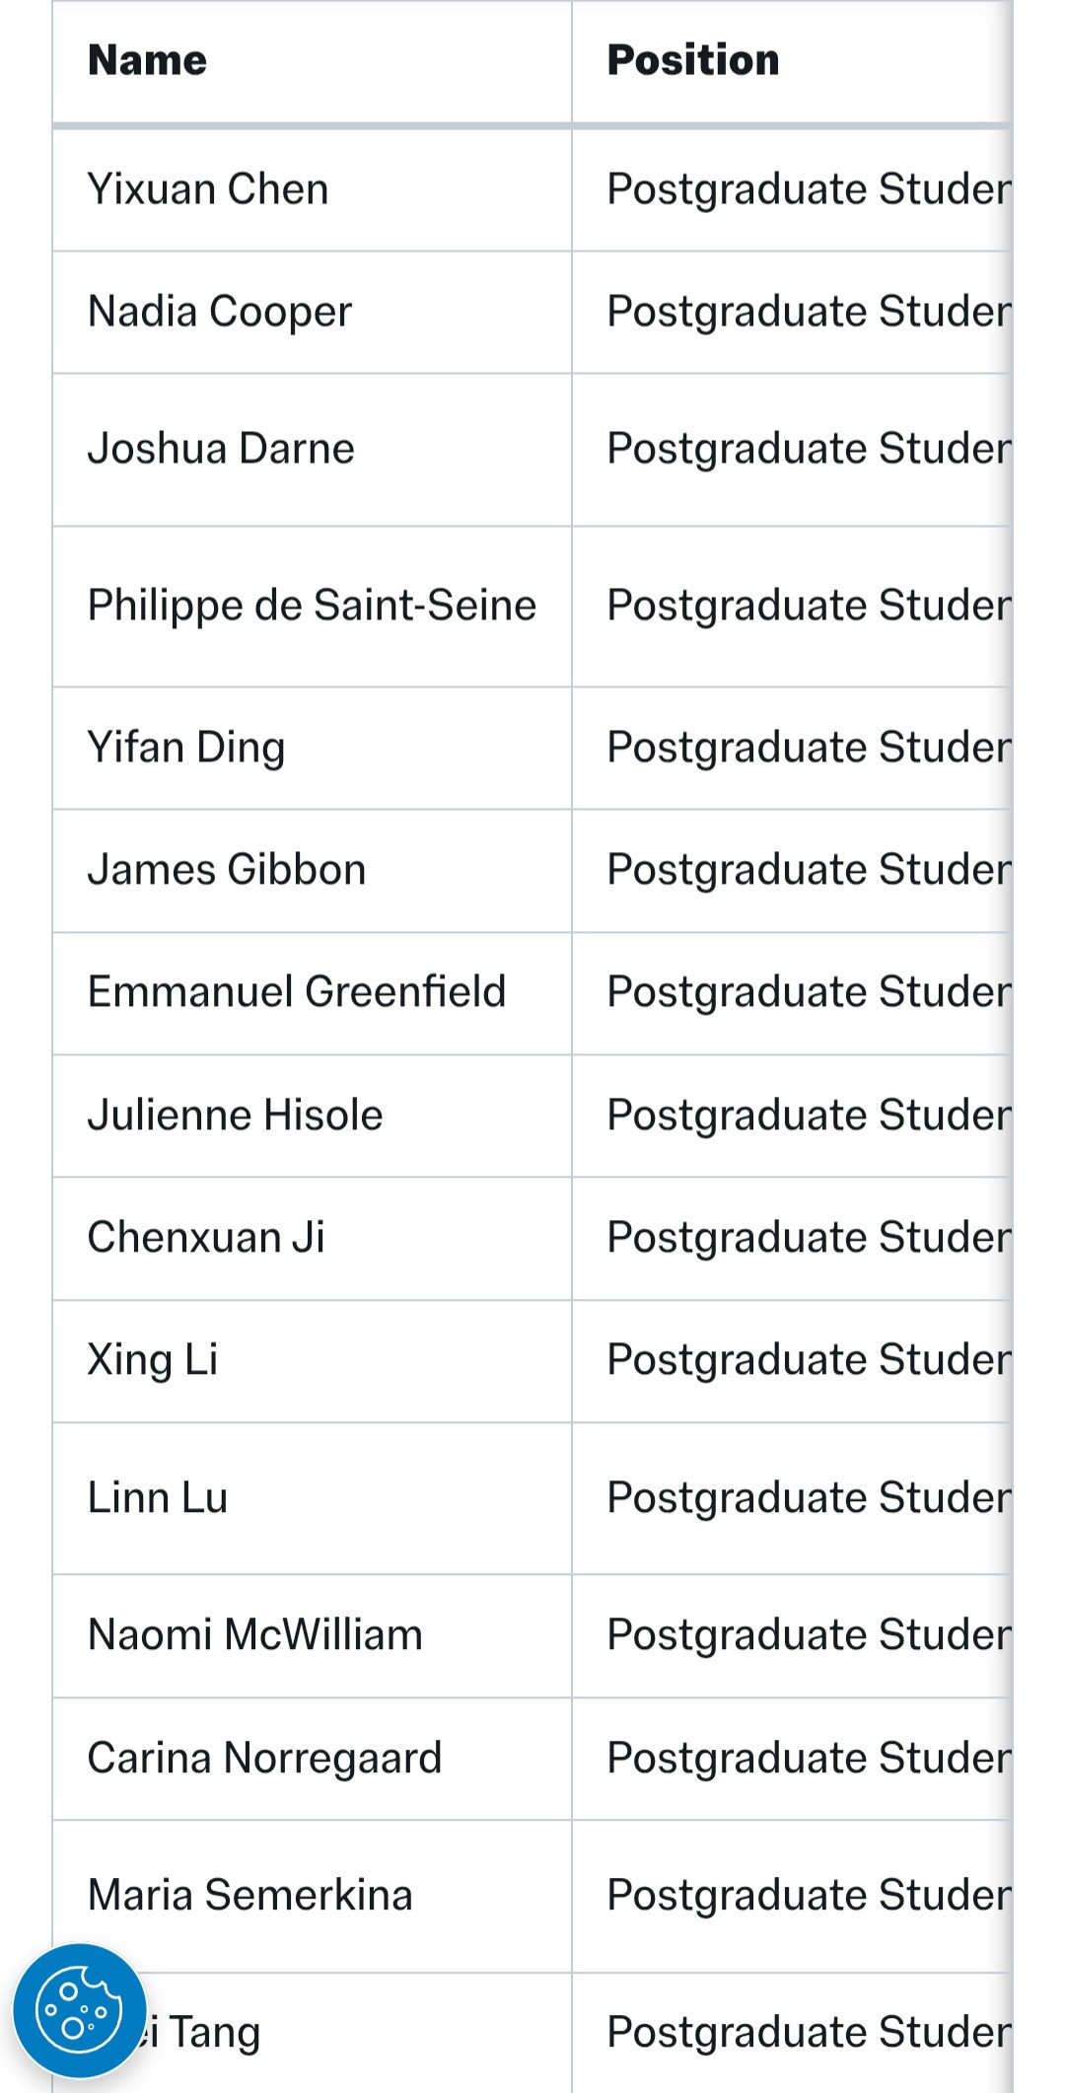
Task: Select Maria Semerkina's name cell
Action: 250,1896
